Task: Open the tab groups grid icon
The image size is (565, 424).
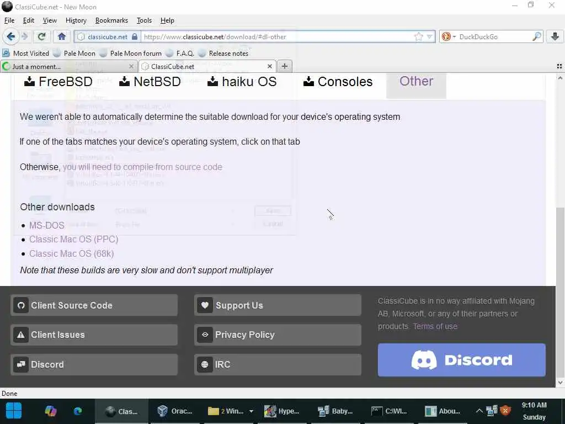Action: [559, 66]
